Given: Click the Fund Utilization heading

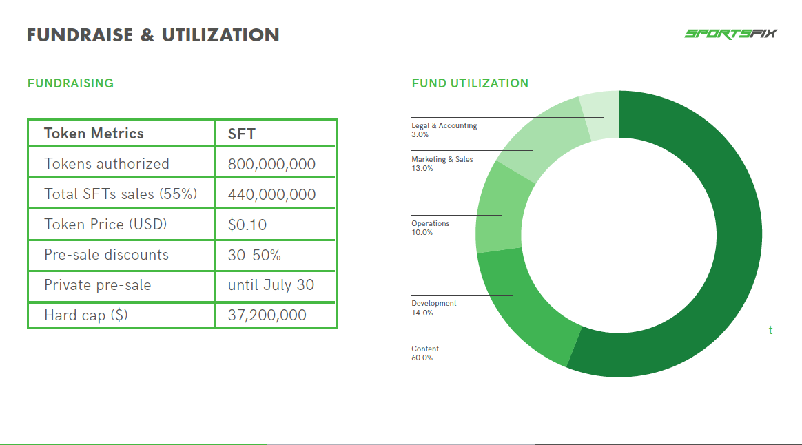Looking at the screenshot, I should click(x=470, y=83).
